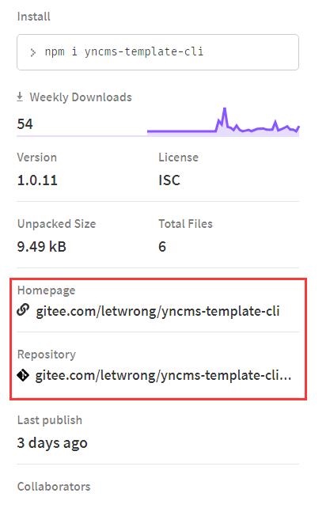This screenshot has height=512, width=330.
Task: Open the truncated gitee.com repository link
Action: [x=163, y=376]
